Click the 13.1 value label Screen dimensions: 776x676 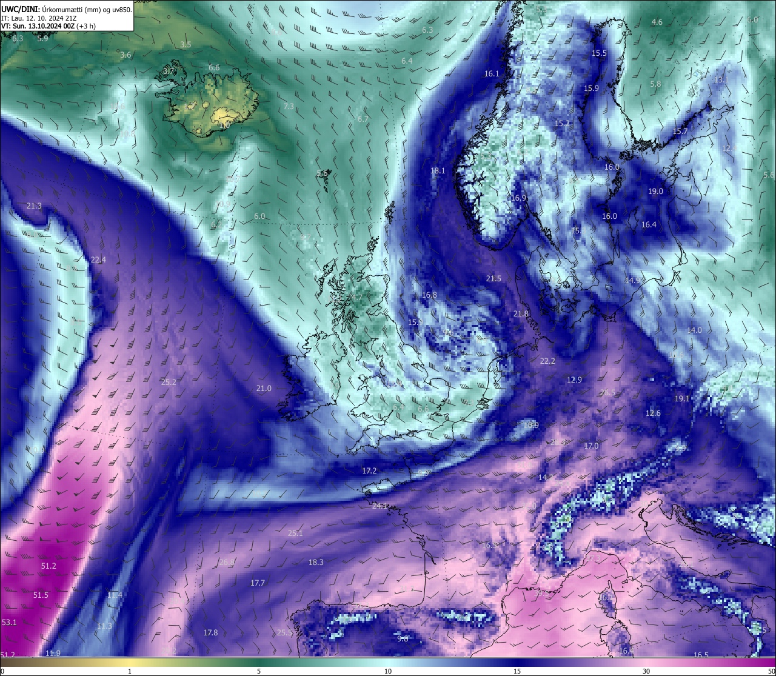point(721,80)
